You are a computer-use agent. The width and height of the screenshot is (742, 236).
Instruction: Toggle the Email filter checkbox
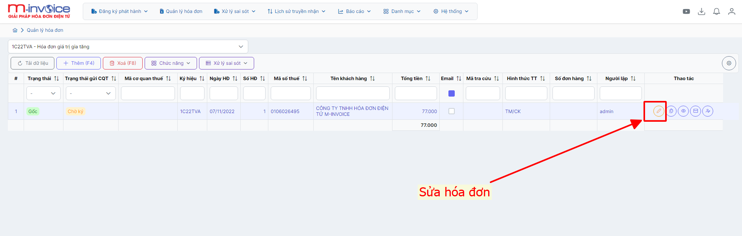pyautogui.click(x=452, y=93)
